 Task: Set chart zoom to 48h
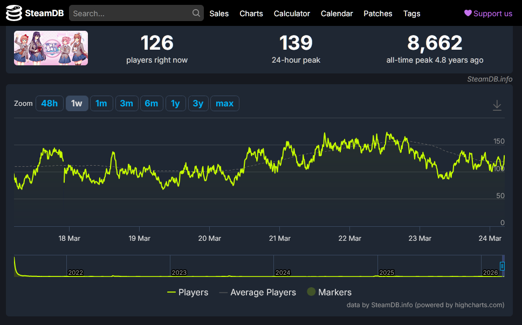coord(49,103)
